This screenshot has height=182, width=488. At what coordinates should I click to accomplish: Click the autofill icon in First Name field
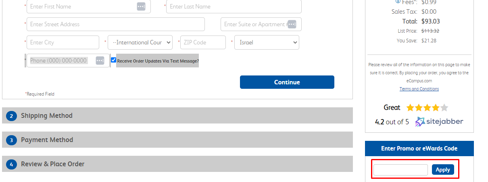pyautogui.click(x=141, y=6)
